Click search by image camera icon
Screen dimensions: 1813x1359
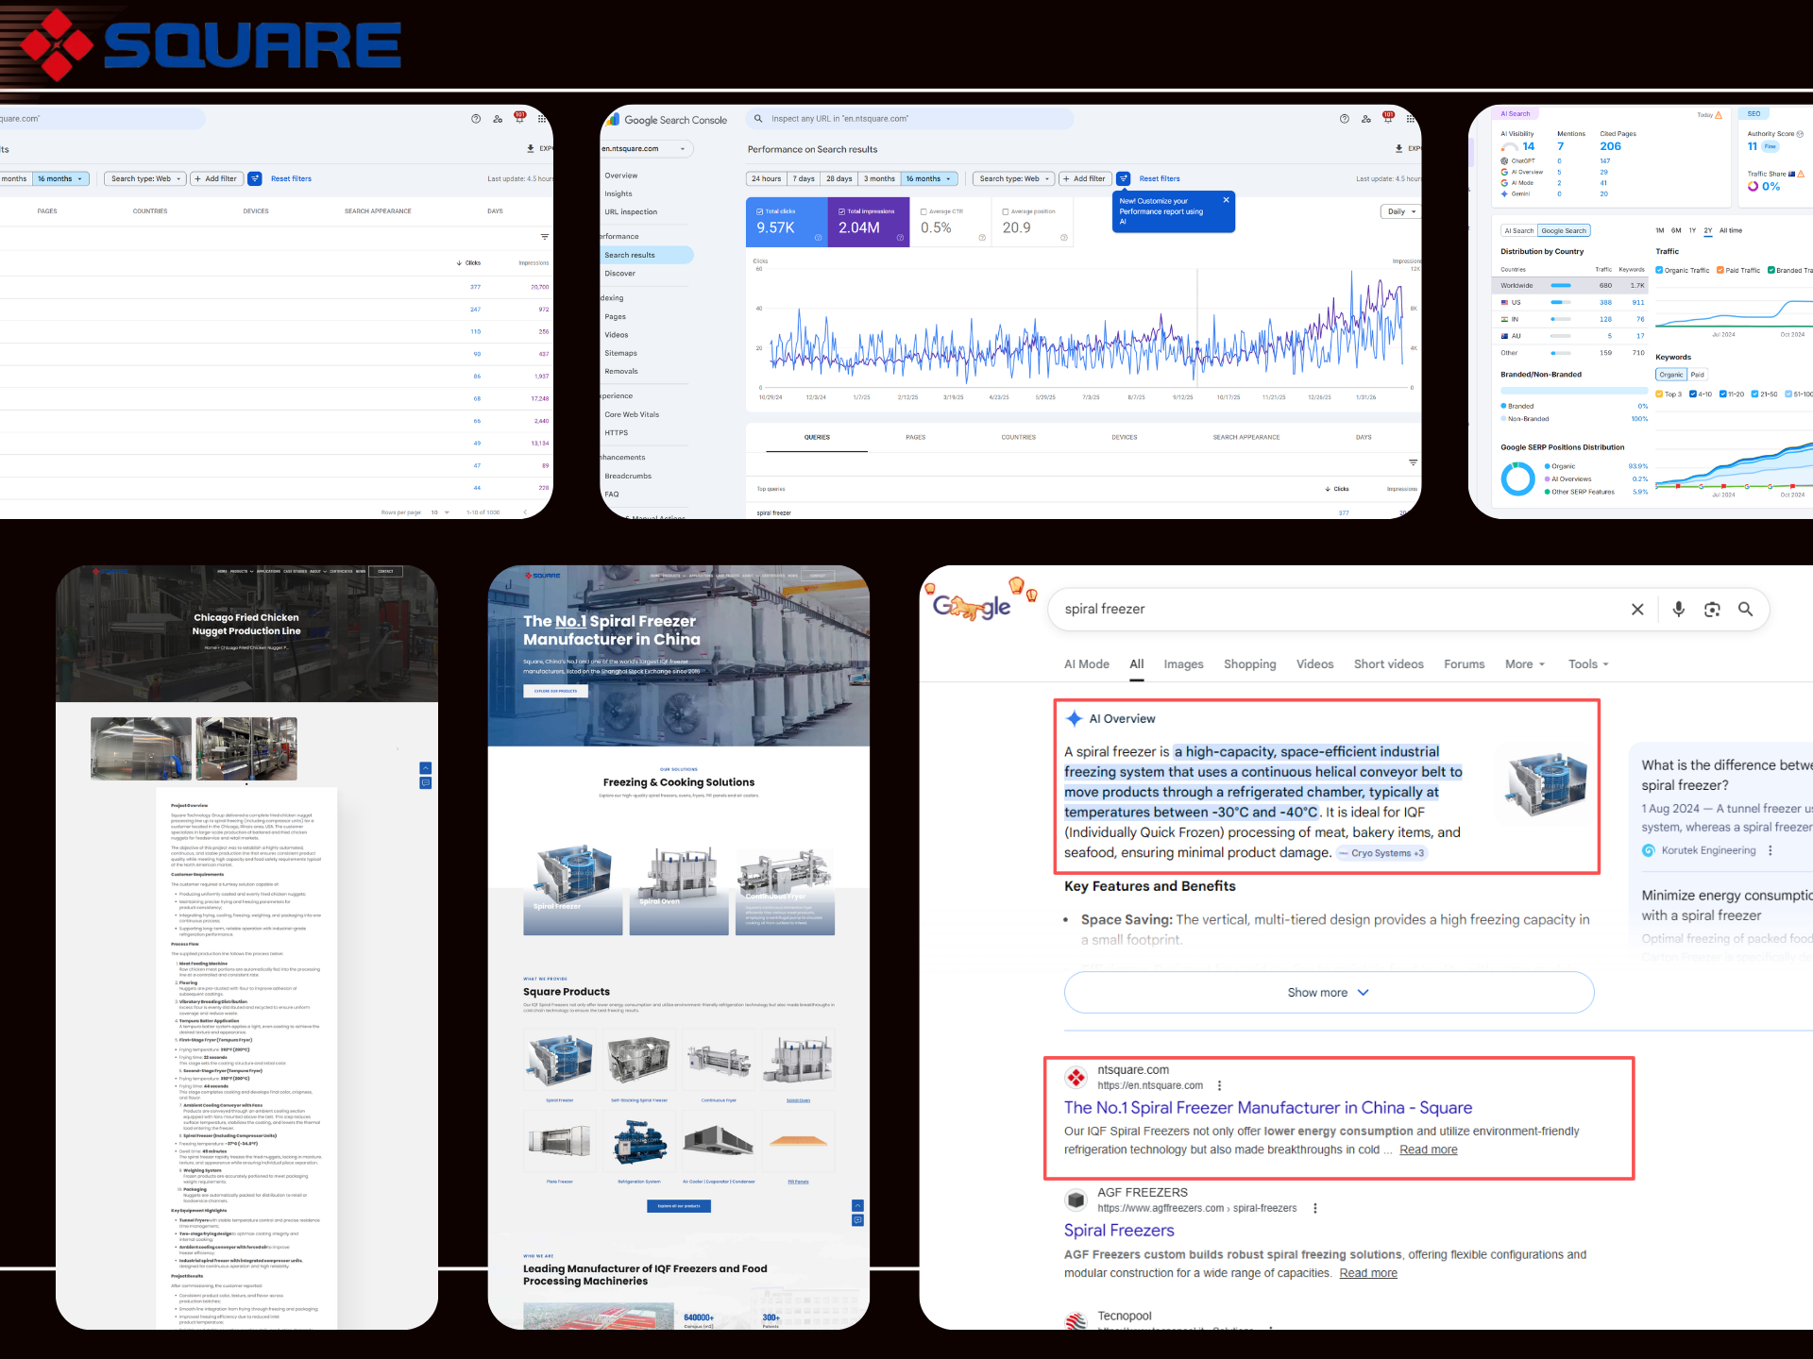pyautogui.click(x=1712, y=610)
